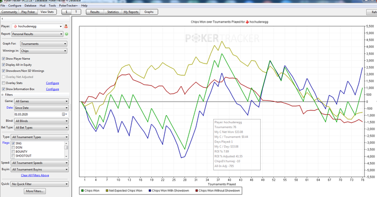Click the green help icon next to Report
The width and height of the screenshot is (377, 197).
(x=66, y=34)
